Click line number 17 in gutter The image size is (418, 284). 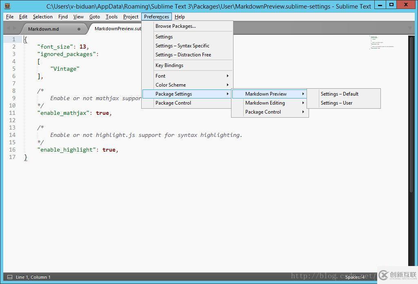point(12,157)
